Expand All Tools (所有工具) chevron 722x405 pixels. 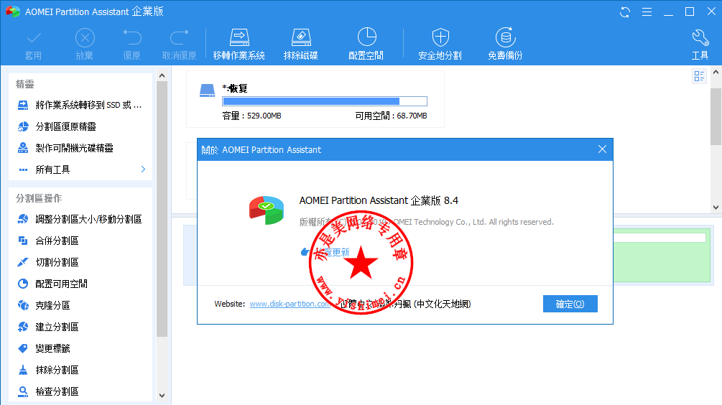(x=143, y=169)
